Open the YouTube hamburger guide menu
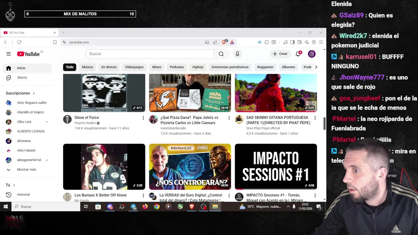This screenshot has width=418, height=235. click(x=8, y=54)
